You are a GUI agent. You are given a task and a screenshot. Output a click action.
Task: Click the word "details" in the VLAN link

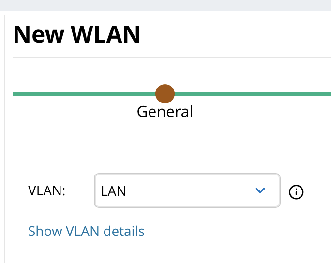point(125,231)
